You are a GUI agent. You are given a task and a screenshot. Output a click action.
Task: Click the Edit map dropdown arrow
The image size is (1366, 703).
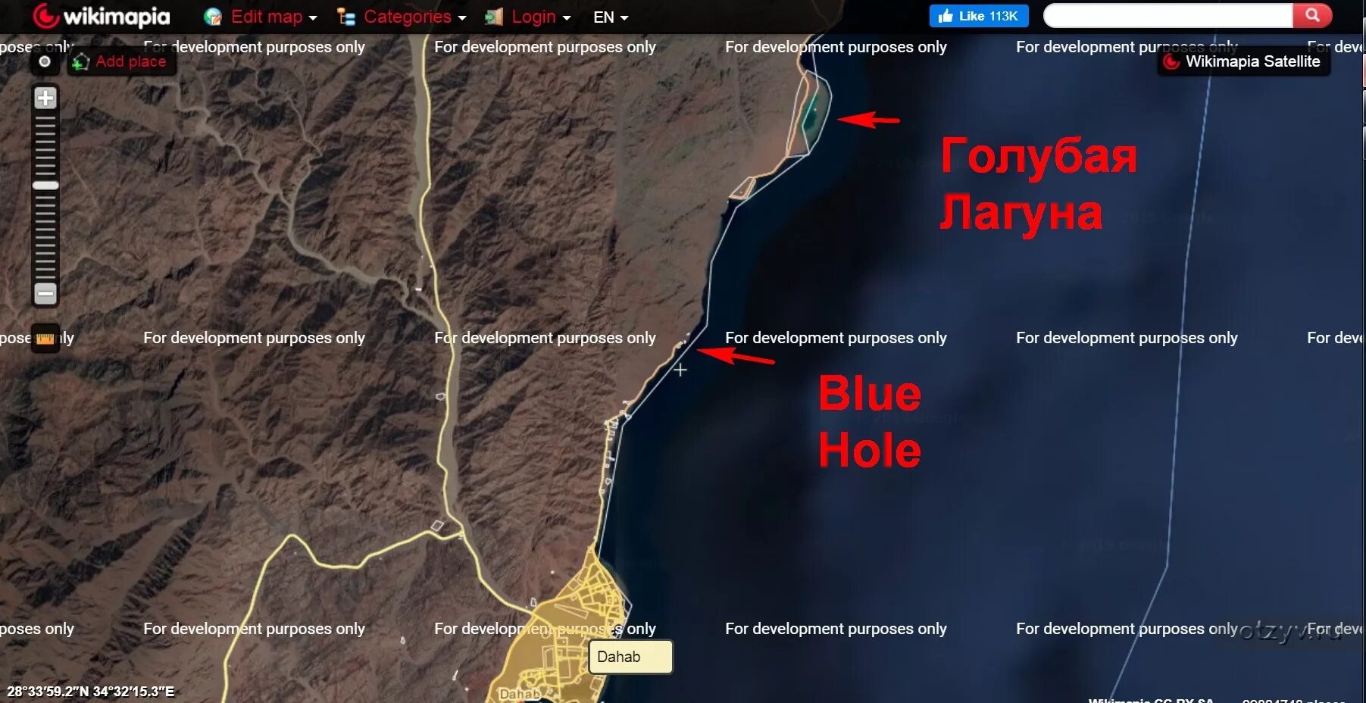pyautogui.click(x=313, y=18)
